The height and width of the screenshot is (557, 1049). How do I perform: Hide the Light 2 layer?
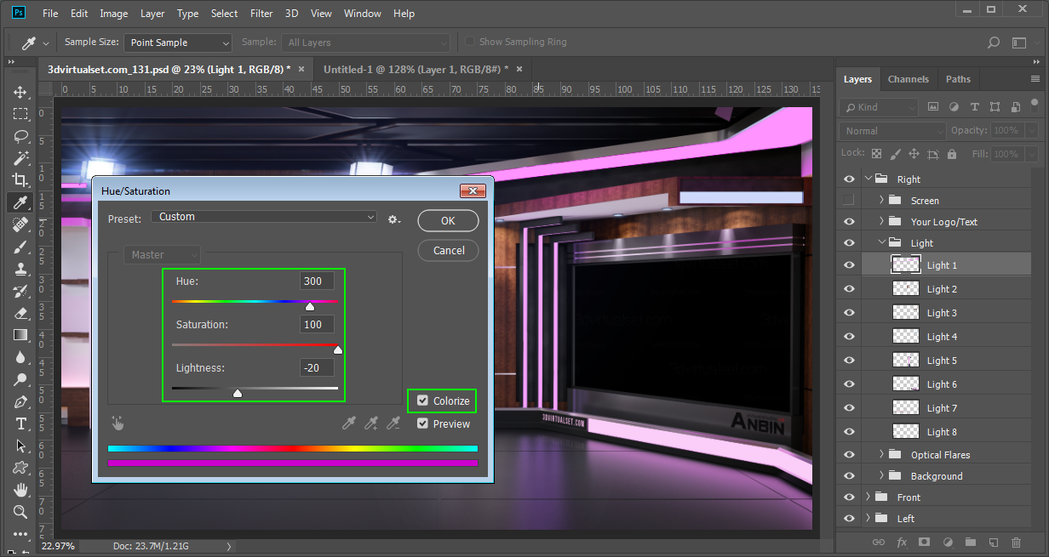848,288
